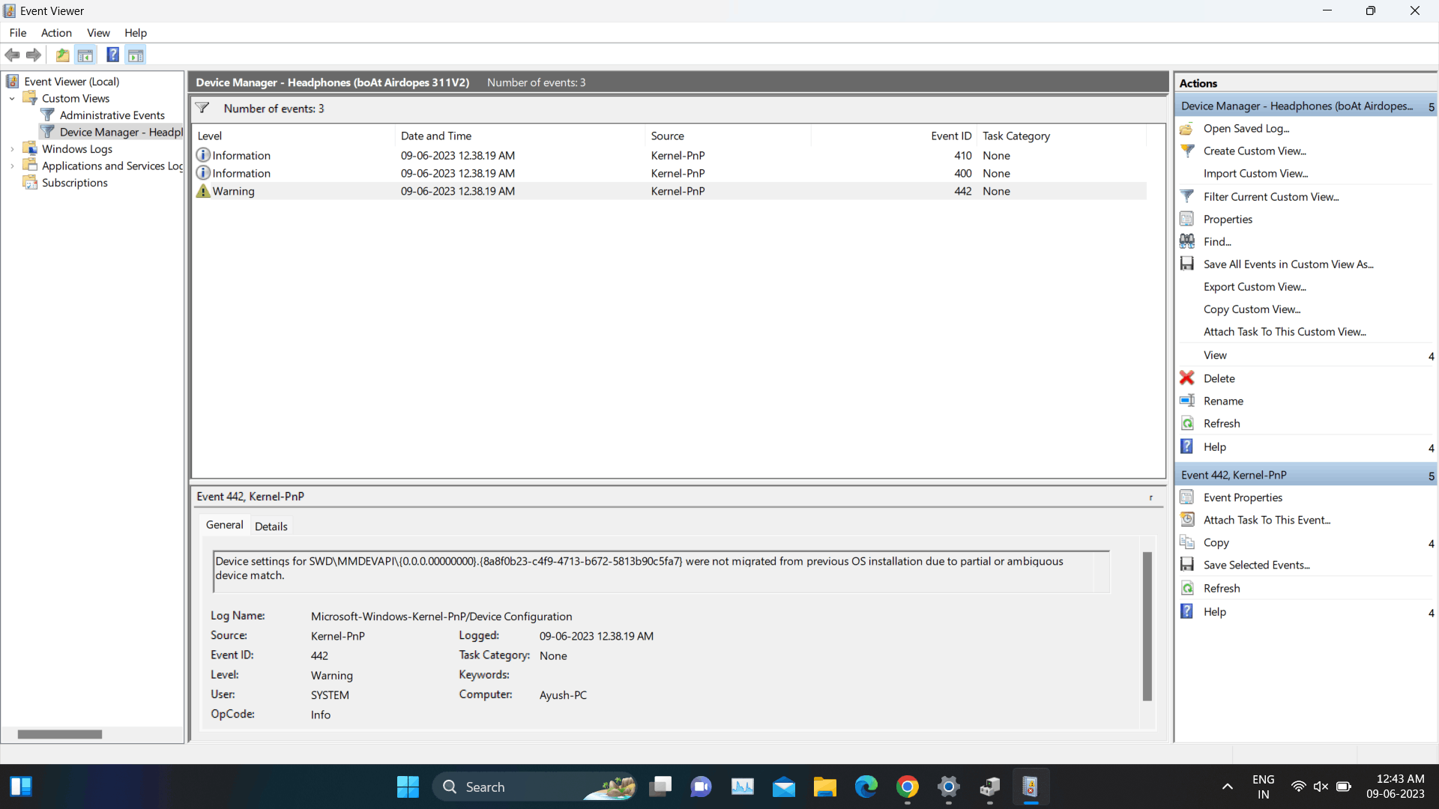Select Subscriptions in the console tree
The image size is (1439, 809).
click(x=75, y=183)
